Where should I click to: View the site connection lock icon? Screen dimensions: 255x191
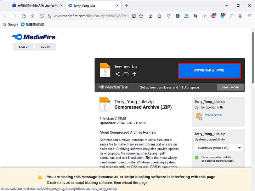point(49,16)
